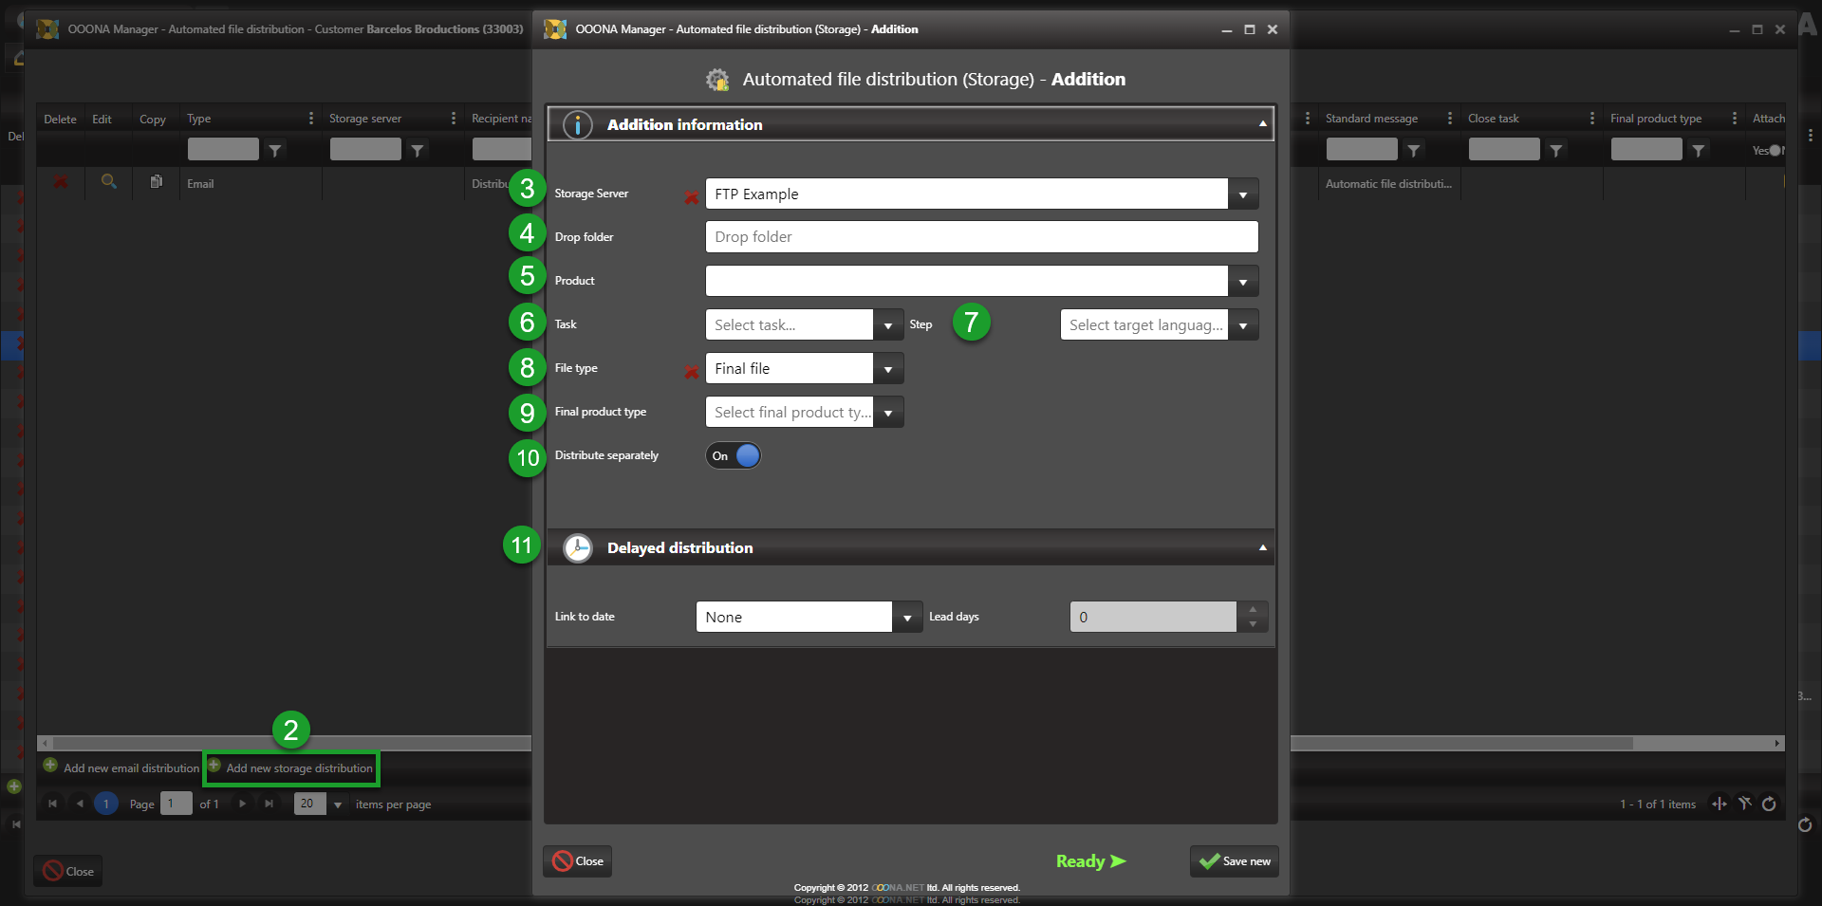Click the magnifier edit icon in Email row
1822x906 pixels.
109,182
